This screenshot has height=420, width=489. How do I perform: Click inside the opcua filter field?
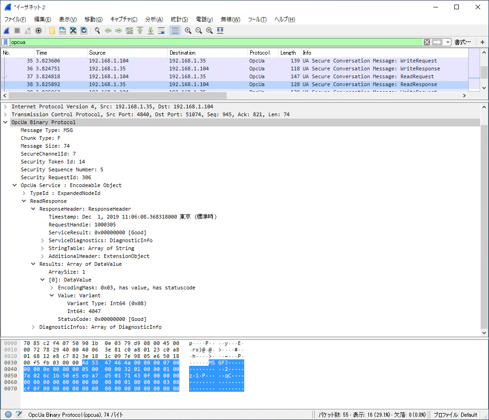(216, 42)
